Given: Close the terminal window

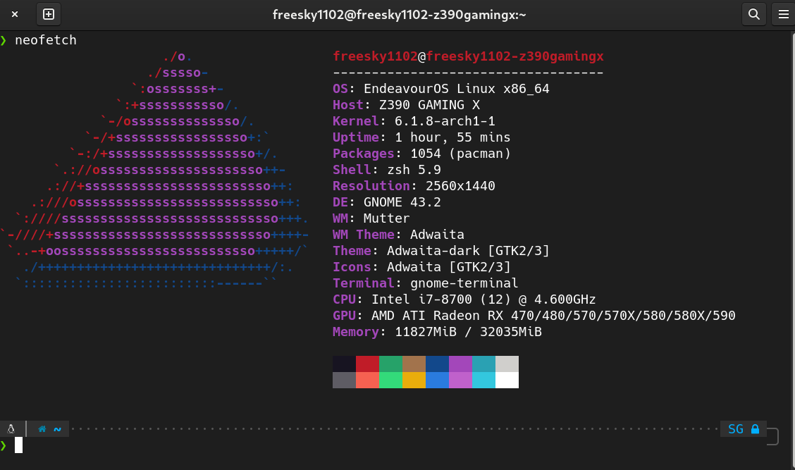Looking at the screenshot, I should 15,14.
